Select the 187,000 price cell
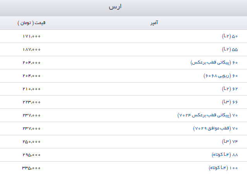Screen dimensions: 247x174 32,49
